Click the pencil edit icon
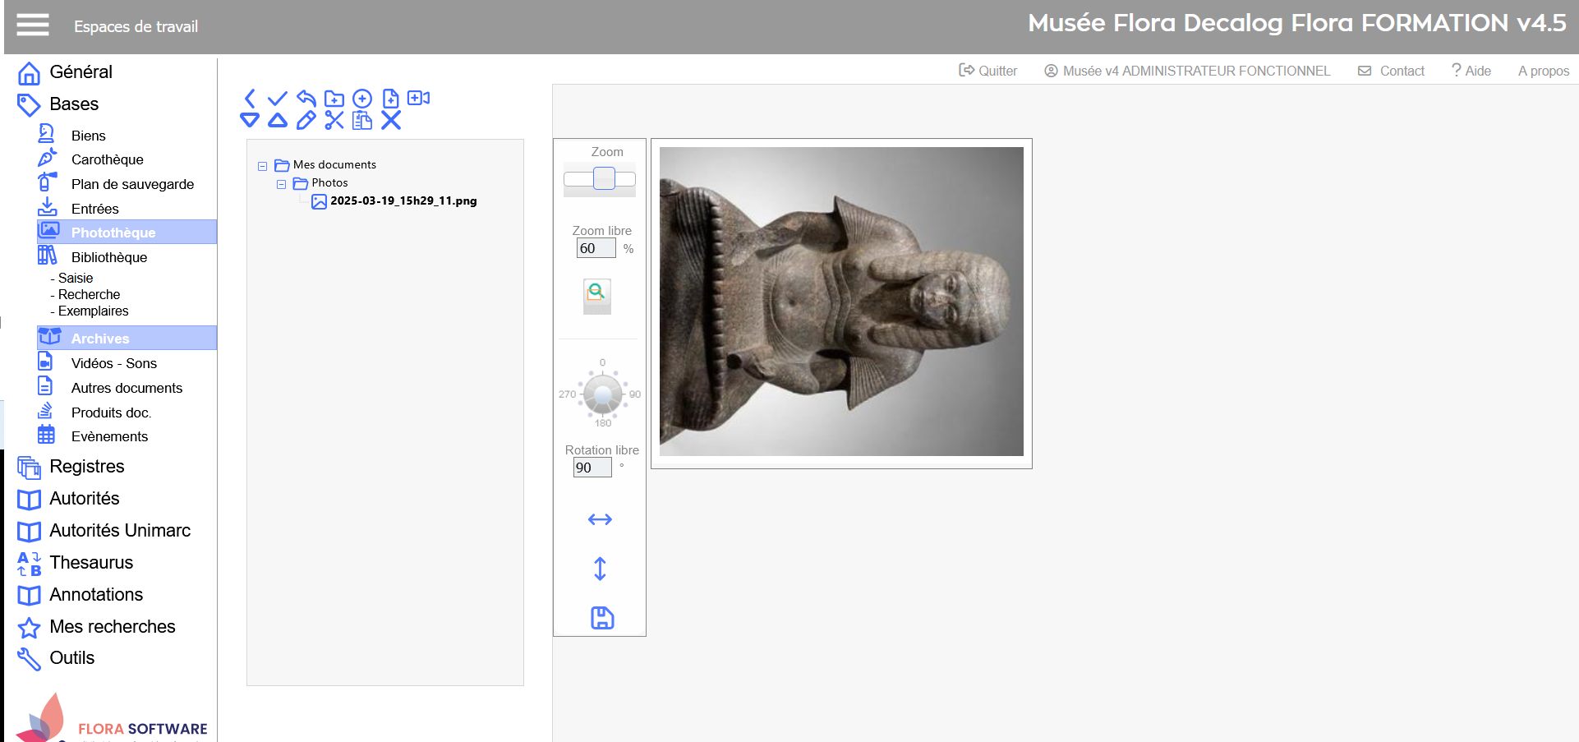The image size is (1579, 742). [x=306, y=121]
